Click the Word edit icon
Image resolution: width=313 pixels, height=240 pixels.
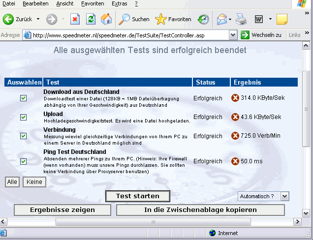[259, 19]
